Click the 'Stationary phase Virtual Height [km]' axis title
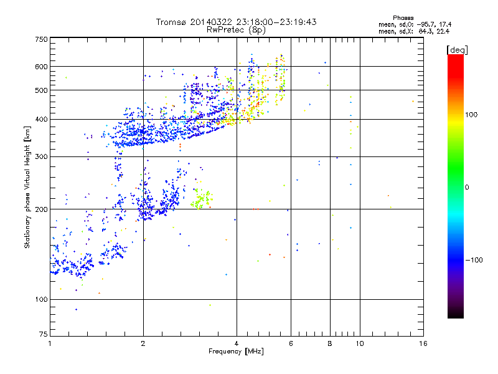The width and height of the screenshot is (498, 374). (x=27, y=187)
